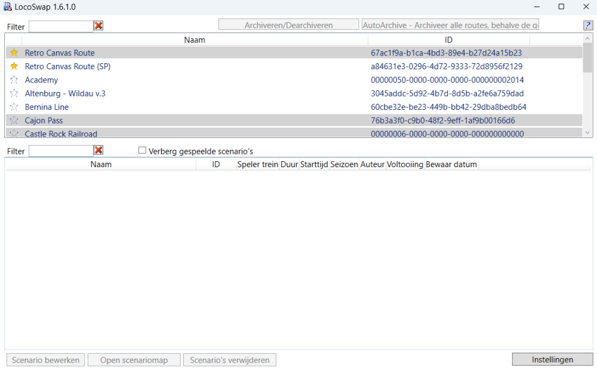Sort routes by Naam column header
This screenshot has width=597, height=370.
click(195, 40)
